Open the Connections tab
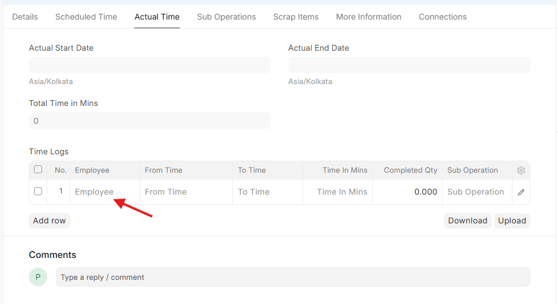 tap(443, 17)
